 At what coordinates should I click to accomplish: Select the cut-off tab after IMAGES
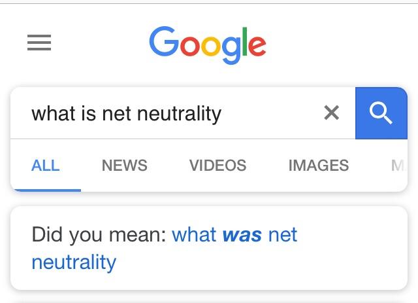396,166
